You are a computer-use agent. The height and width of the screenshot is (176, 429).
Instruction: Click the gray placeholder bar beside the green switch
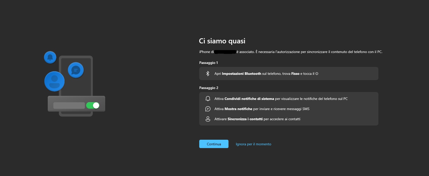tap(69, 105)
